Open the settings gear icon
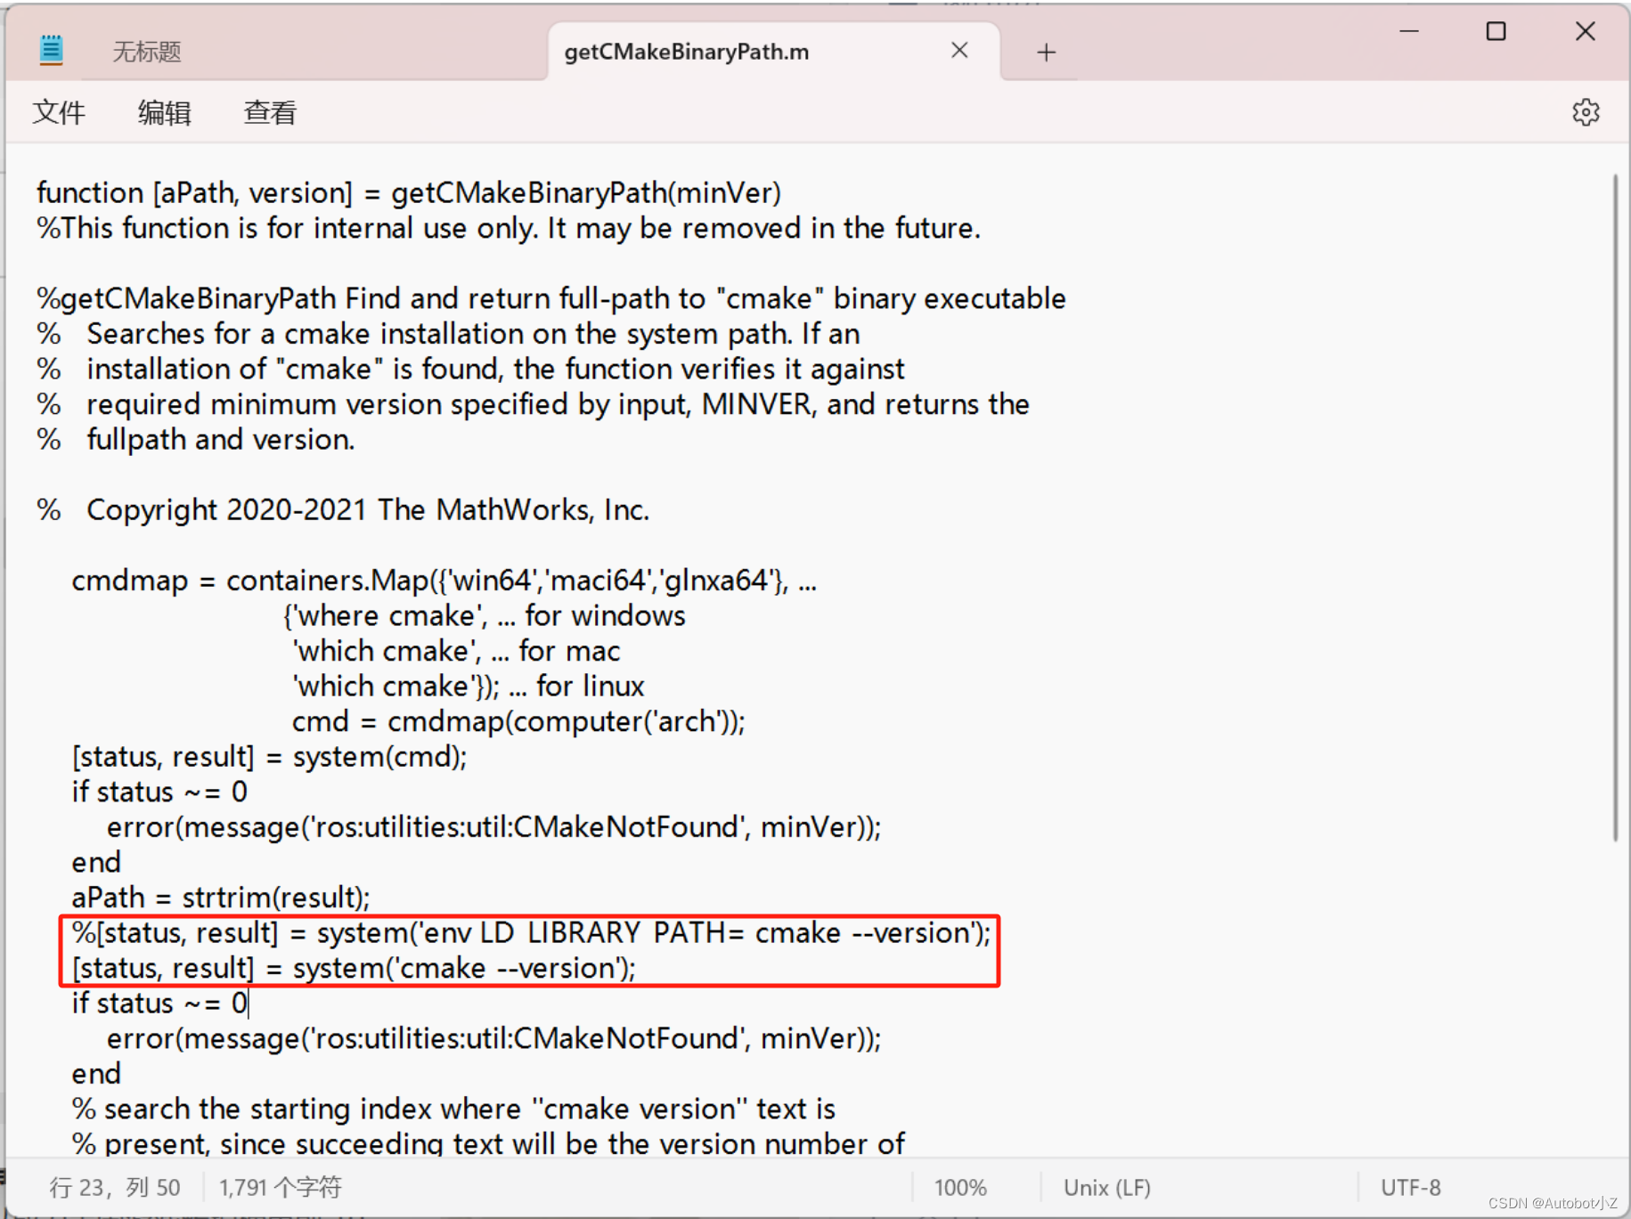The height and width of the screenshot is (1219, 1631). pos(1586,112)
